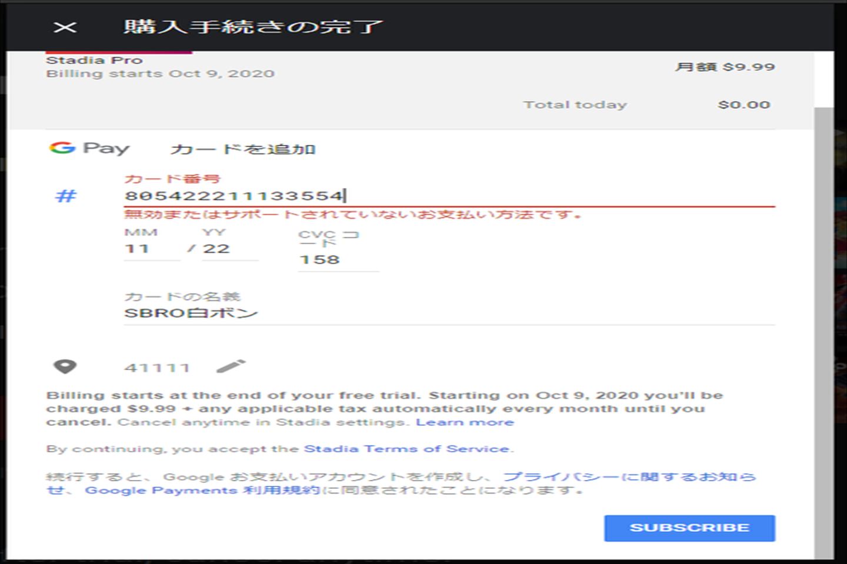Click the Total today $0.00 amount
The image size is (847, 564).
coord(743,105)
